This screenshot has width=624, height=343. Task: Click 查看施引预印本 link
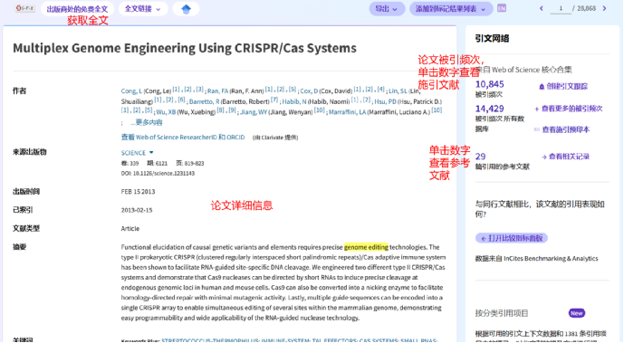click(x=565, y=129)
